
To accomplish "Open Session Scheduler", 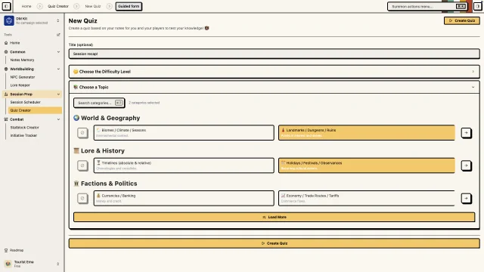I will [25, 102].
